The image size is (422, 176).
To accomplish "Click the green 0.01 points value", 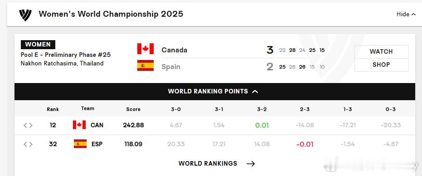I will (x=262, y=125).
